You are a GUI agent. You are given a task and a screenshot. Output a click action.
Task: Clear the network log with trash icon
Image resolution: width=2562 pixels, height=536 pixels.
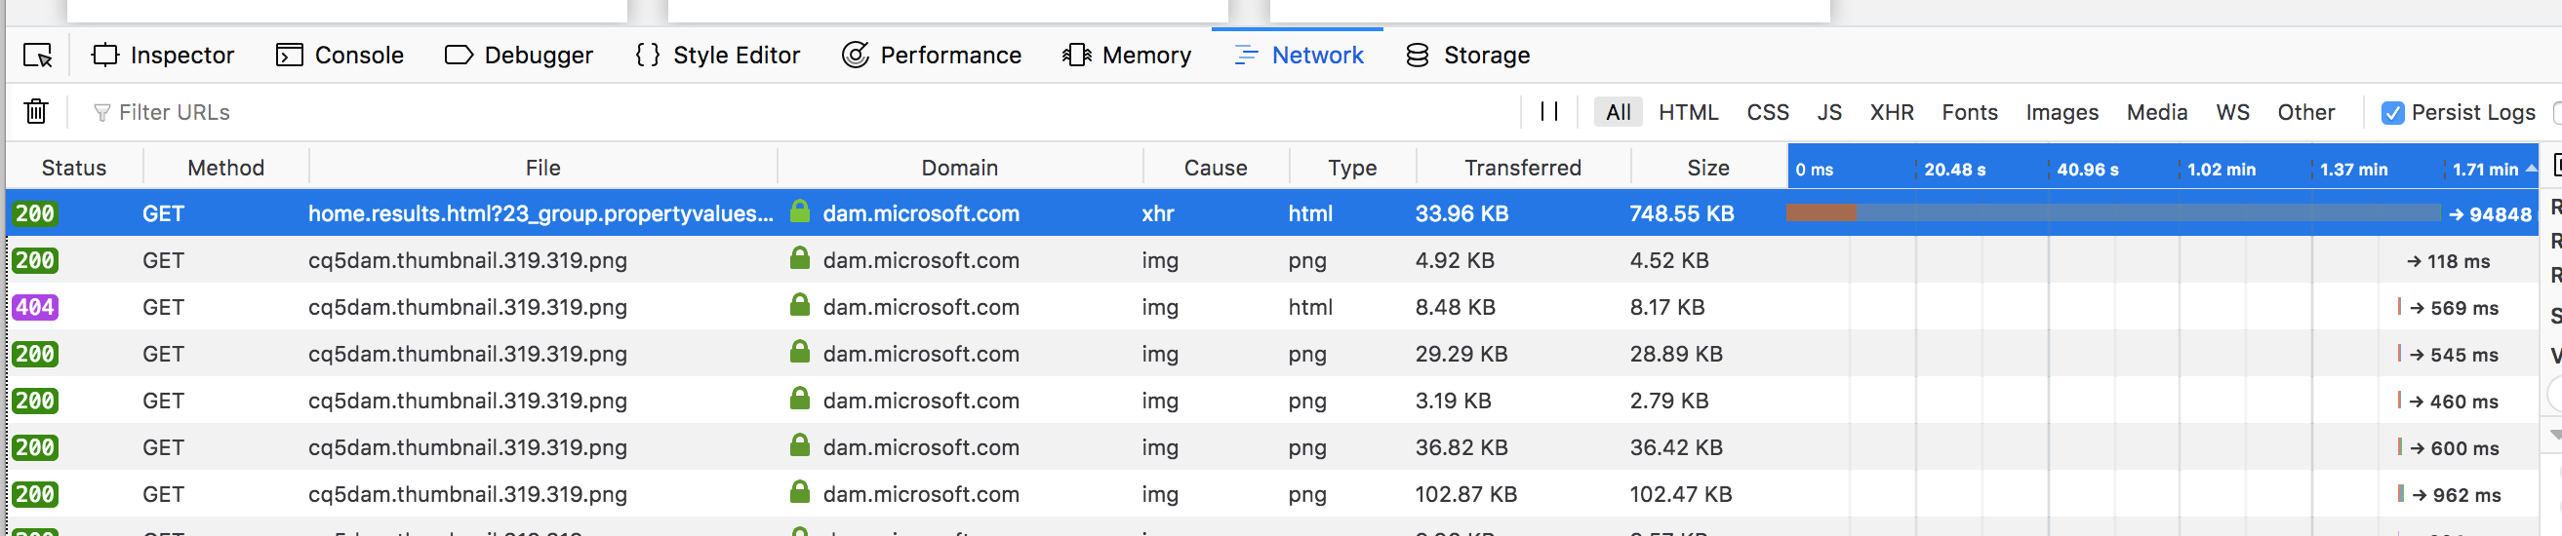coord(36,111)
